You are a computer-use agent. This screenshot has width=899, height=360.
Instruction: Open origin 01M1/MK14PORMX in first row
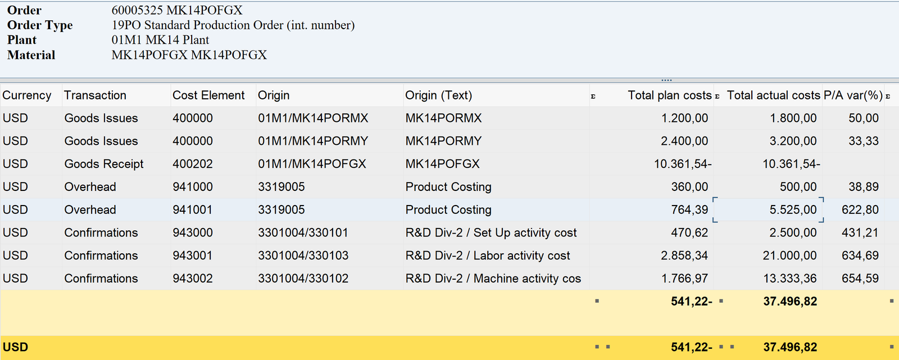tap(313, 119)
